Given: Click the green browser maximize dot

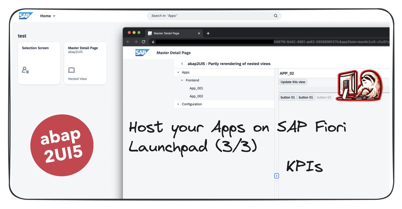Looking at the screenshot, I should [139, 33].
